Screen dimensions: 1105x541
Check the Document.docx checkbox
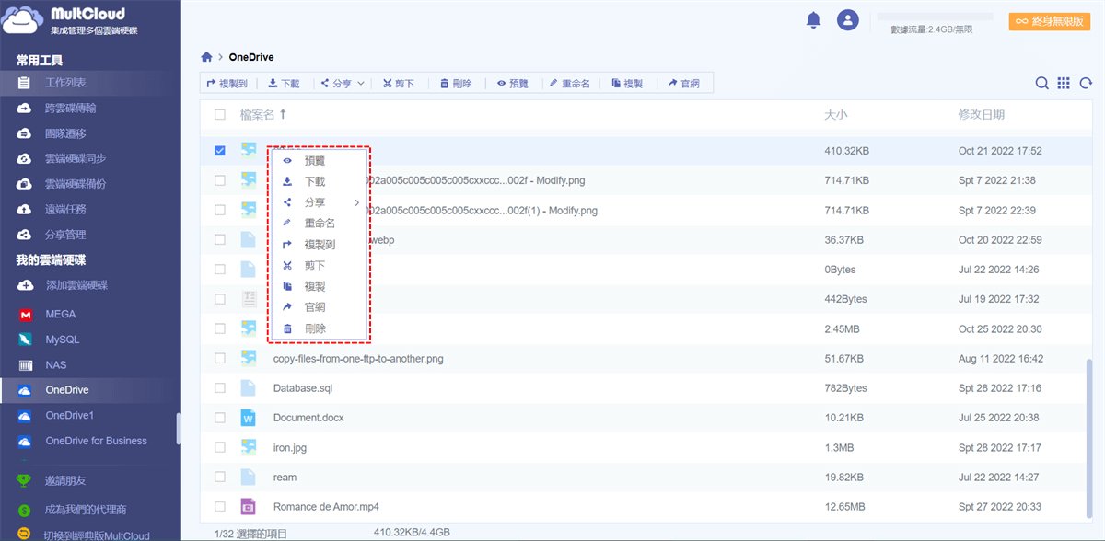(x=219, y=418)
